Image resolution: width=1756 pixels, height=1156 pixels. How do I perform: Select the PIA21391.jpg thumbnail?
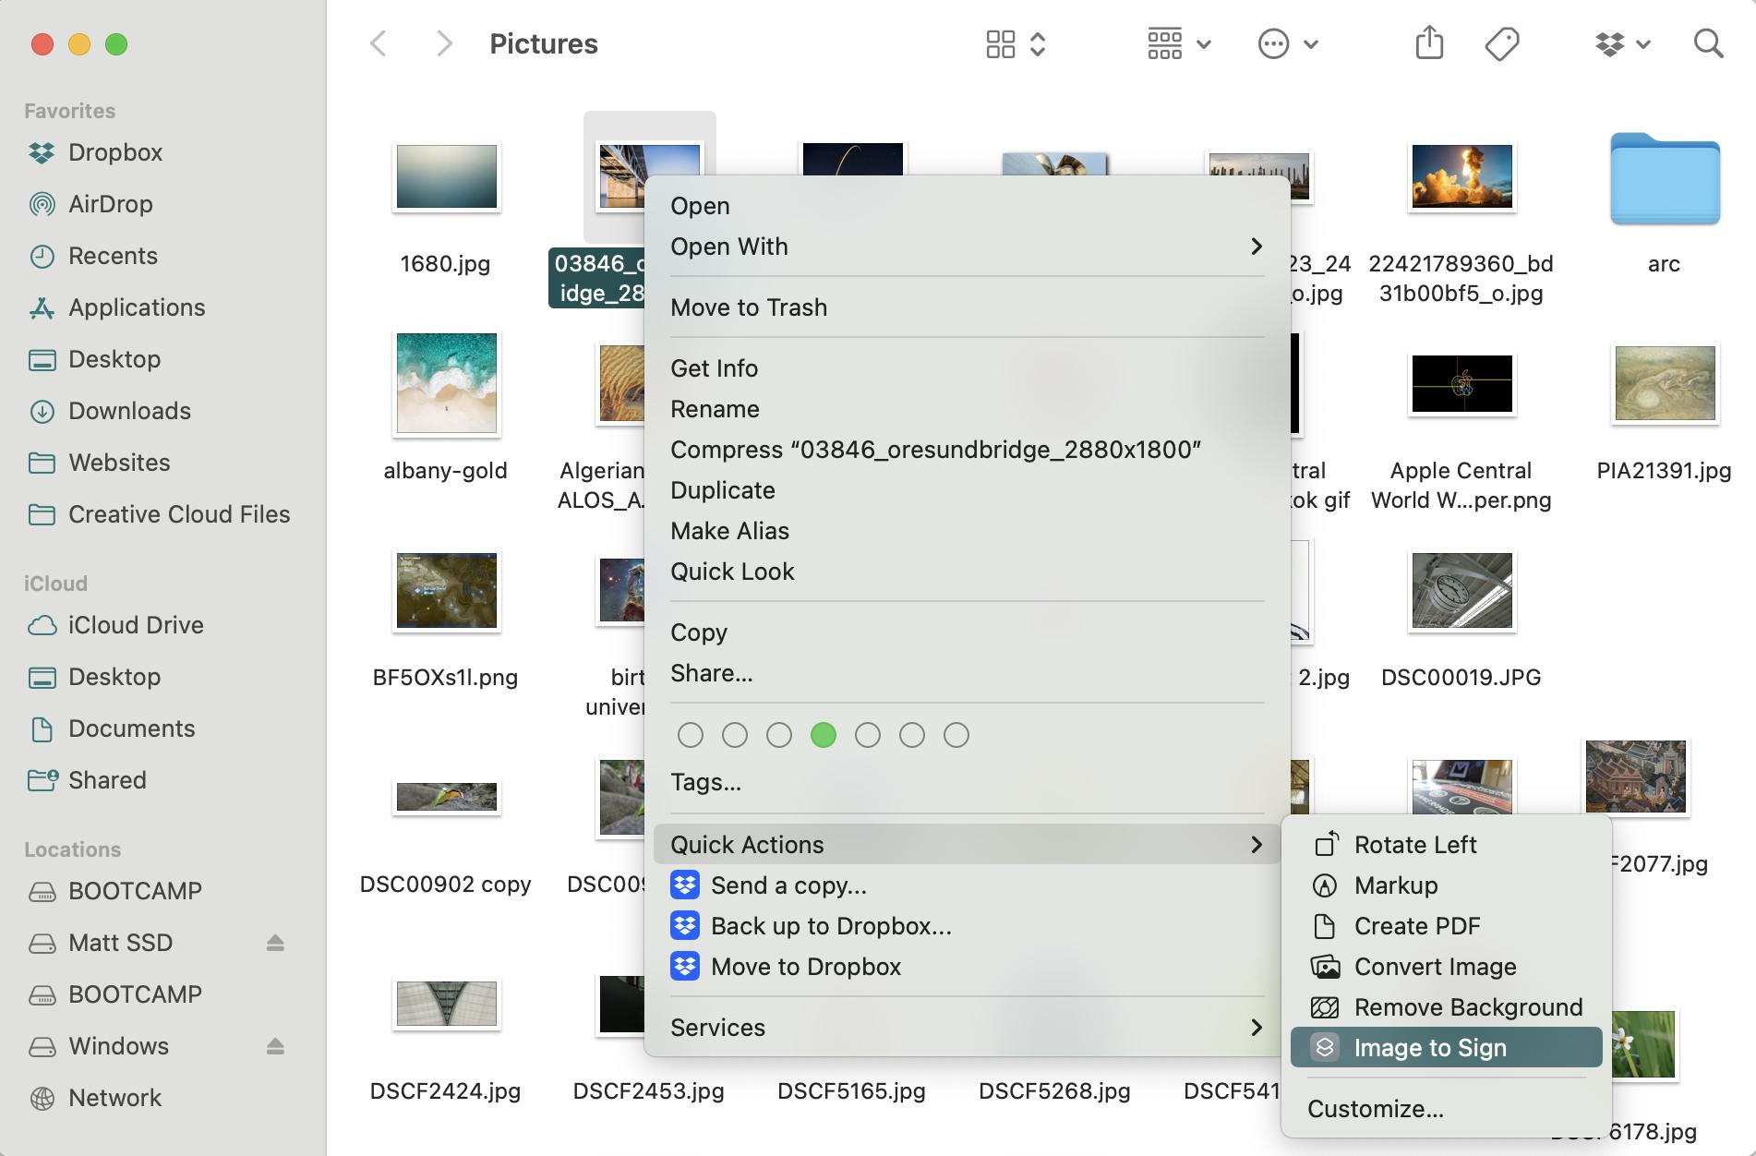coord(1666,383)
